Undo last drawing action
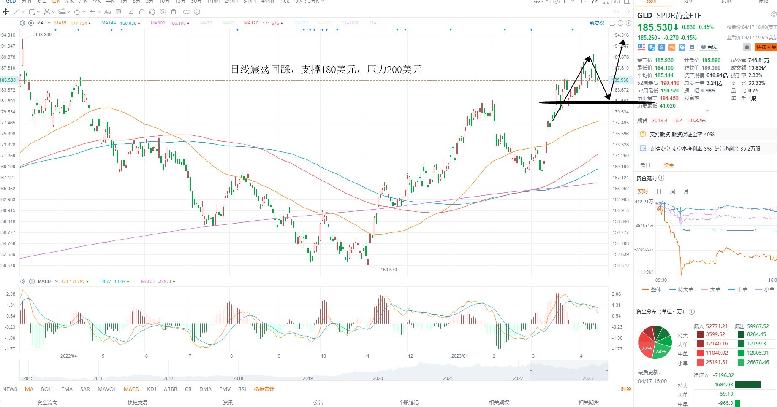 616,12
